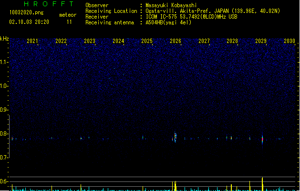Click the observer name Masayuki Kobayashi
Screen dimensions: 300x191
[171, 5]
